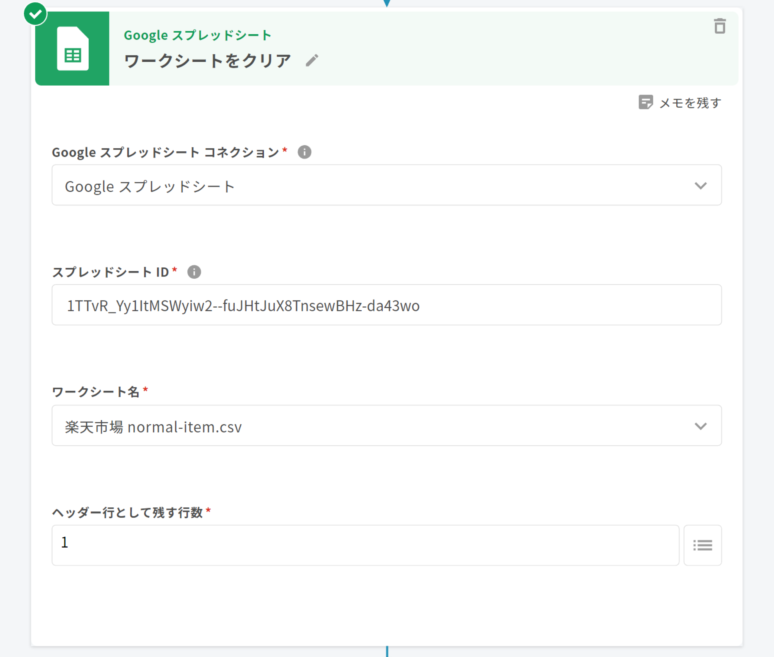The height and width of the screenshot is (657, 774).
Task: Click the ワークシート名 field label
Action: point(96,392)
